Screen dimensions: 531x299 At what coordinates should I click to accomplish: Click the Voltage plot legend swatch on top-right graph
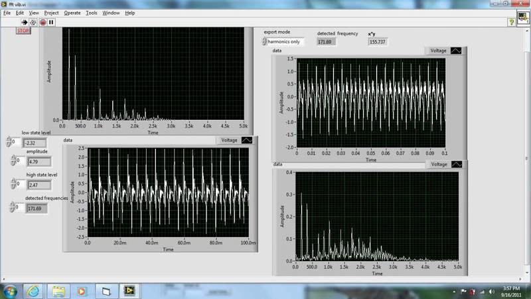(457, 50)
